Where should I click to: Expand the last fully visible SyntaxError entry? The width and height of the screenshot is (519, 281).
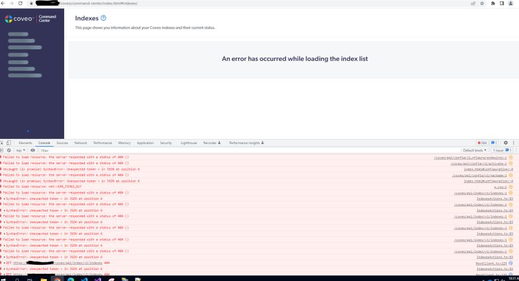pyautogui.click(x=5, y=269)
